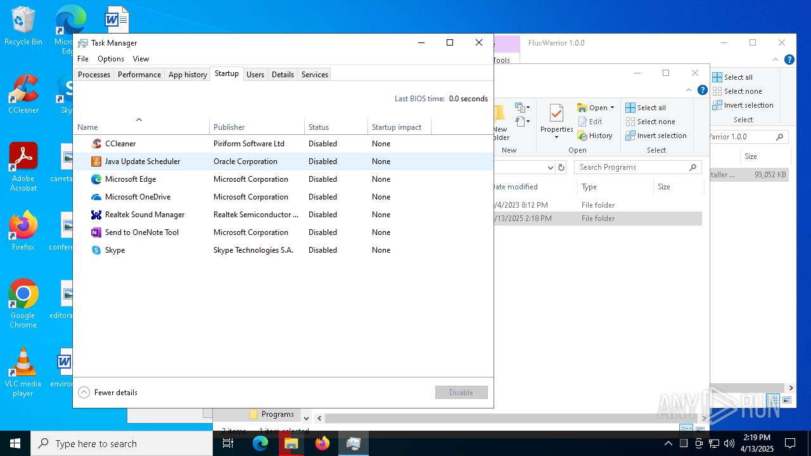
Task: Click the volume icon in system tray
Action: [729, 443]
